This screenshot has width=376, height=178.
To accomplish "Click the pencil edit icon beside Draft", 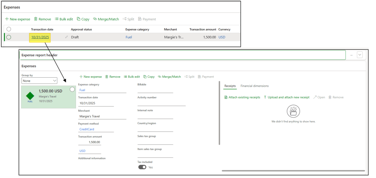I will tap(66, 37).
